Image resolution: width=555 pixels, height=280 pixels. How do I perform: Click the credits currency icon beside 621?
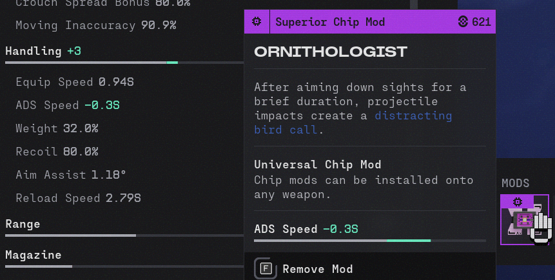(463, 22)
